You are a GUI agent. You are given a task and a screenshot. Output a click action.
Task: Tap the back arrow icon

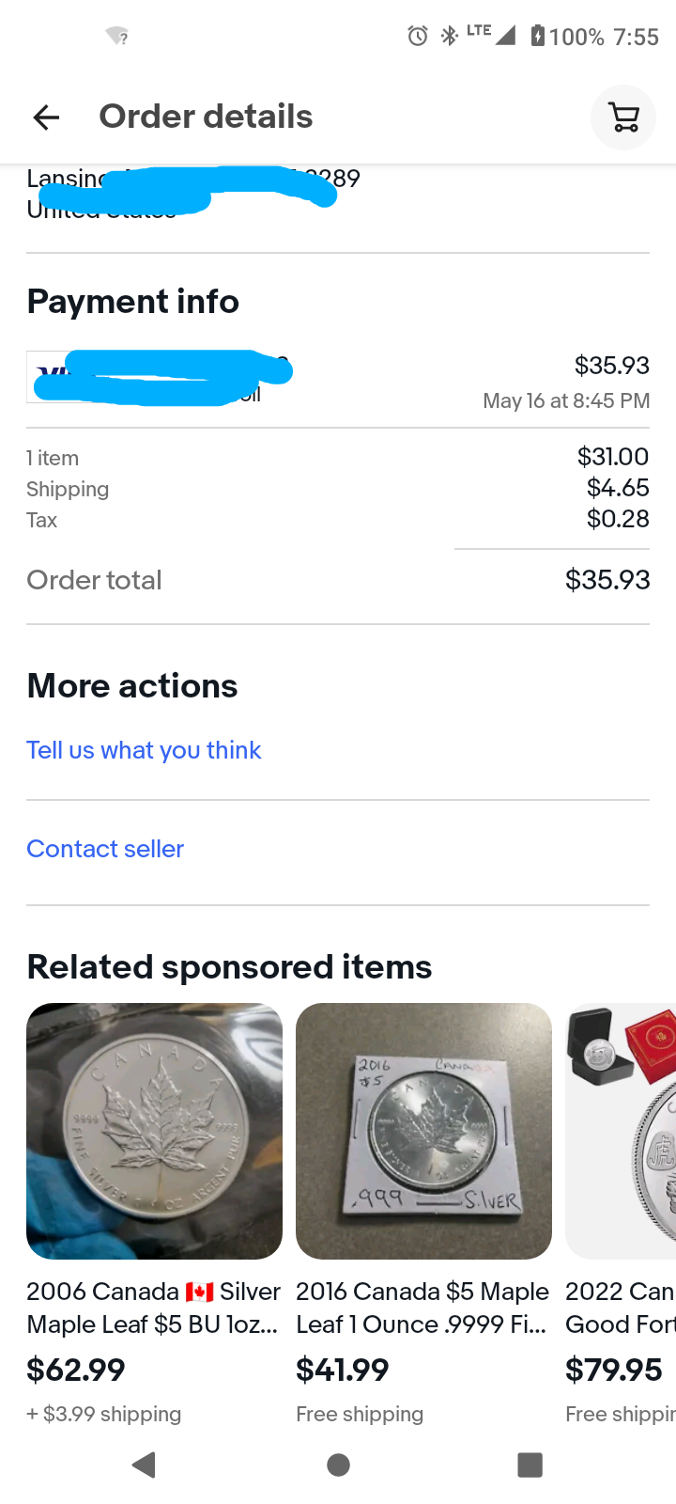[46, 117]
